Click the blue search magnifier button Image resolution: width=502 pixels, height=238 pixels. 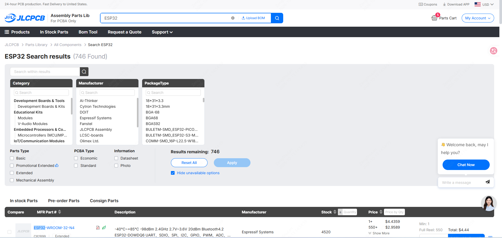click(277, 18)
